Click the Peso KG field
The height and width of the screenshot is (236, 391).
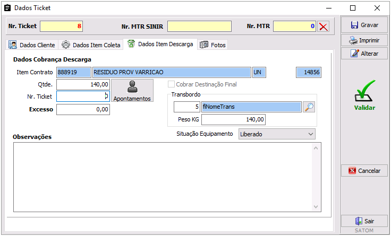251,120
